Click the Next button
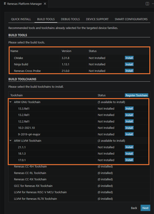This screenshot has height=214, width=154. (145, 208)
